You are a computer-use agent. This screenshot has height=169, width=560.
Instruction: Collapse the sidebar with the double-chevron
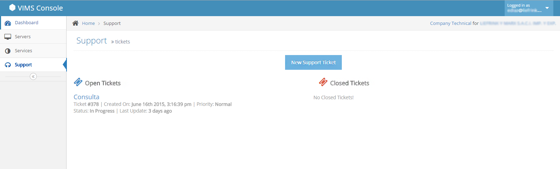click(33, 76)
